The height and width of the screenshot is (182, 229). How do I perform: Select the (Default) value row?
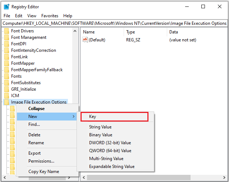[97, 40]
